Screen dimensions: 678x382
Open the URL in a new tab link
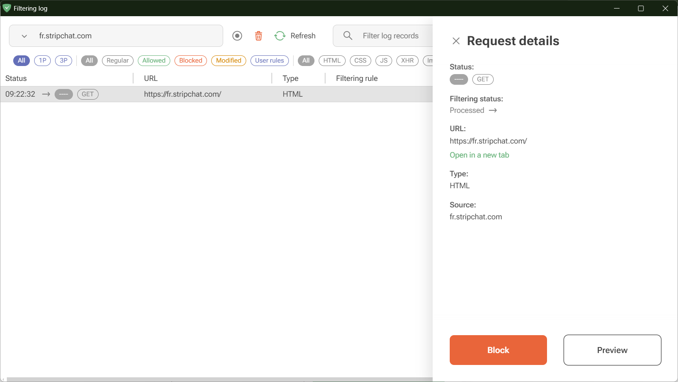coord(479,155)
